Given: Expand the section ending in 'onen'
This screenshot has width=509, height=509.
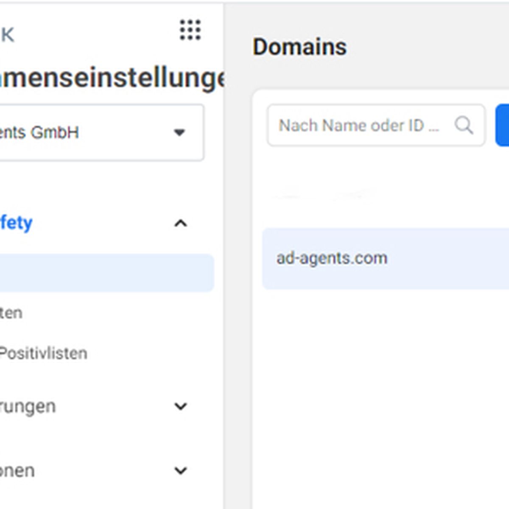Looking at the screenshot, I should click(181, 470).
